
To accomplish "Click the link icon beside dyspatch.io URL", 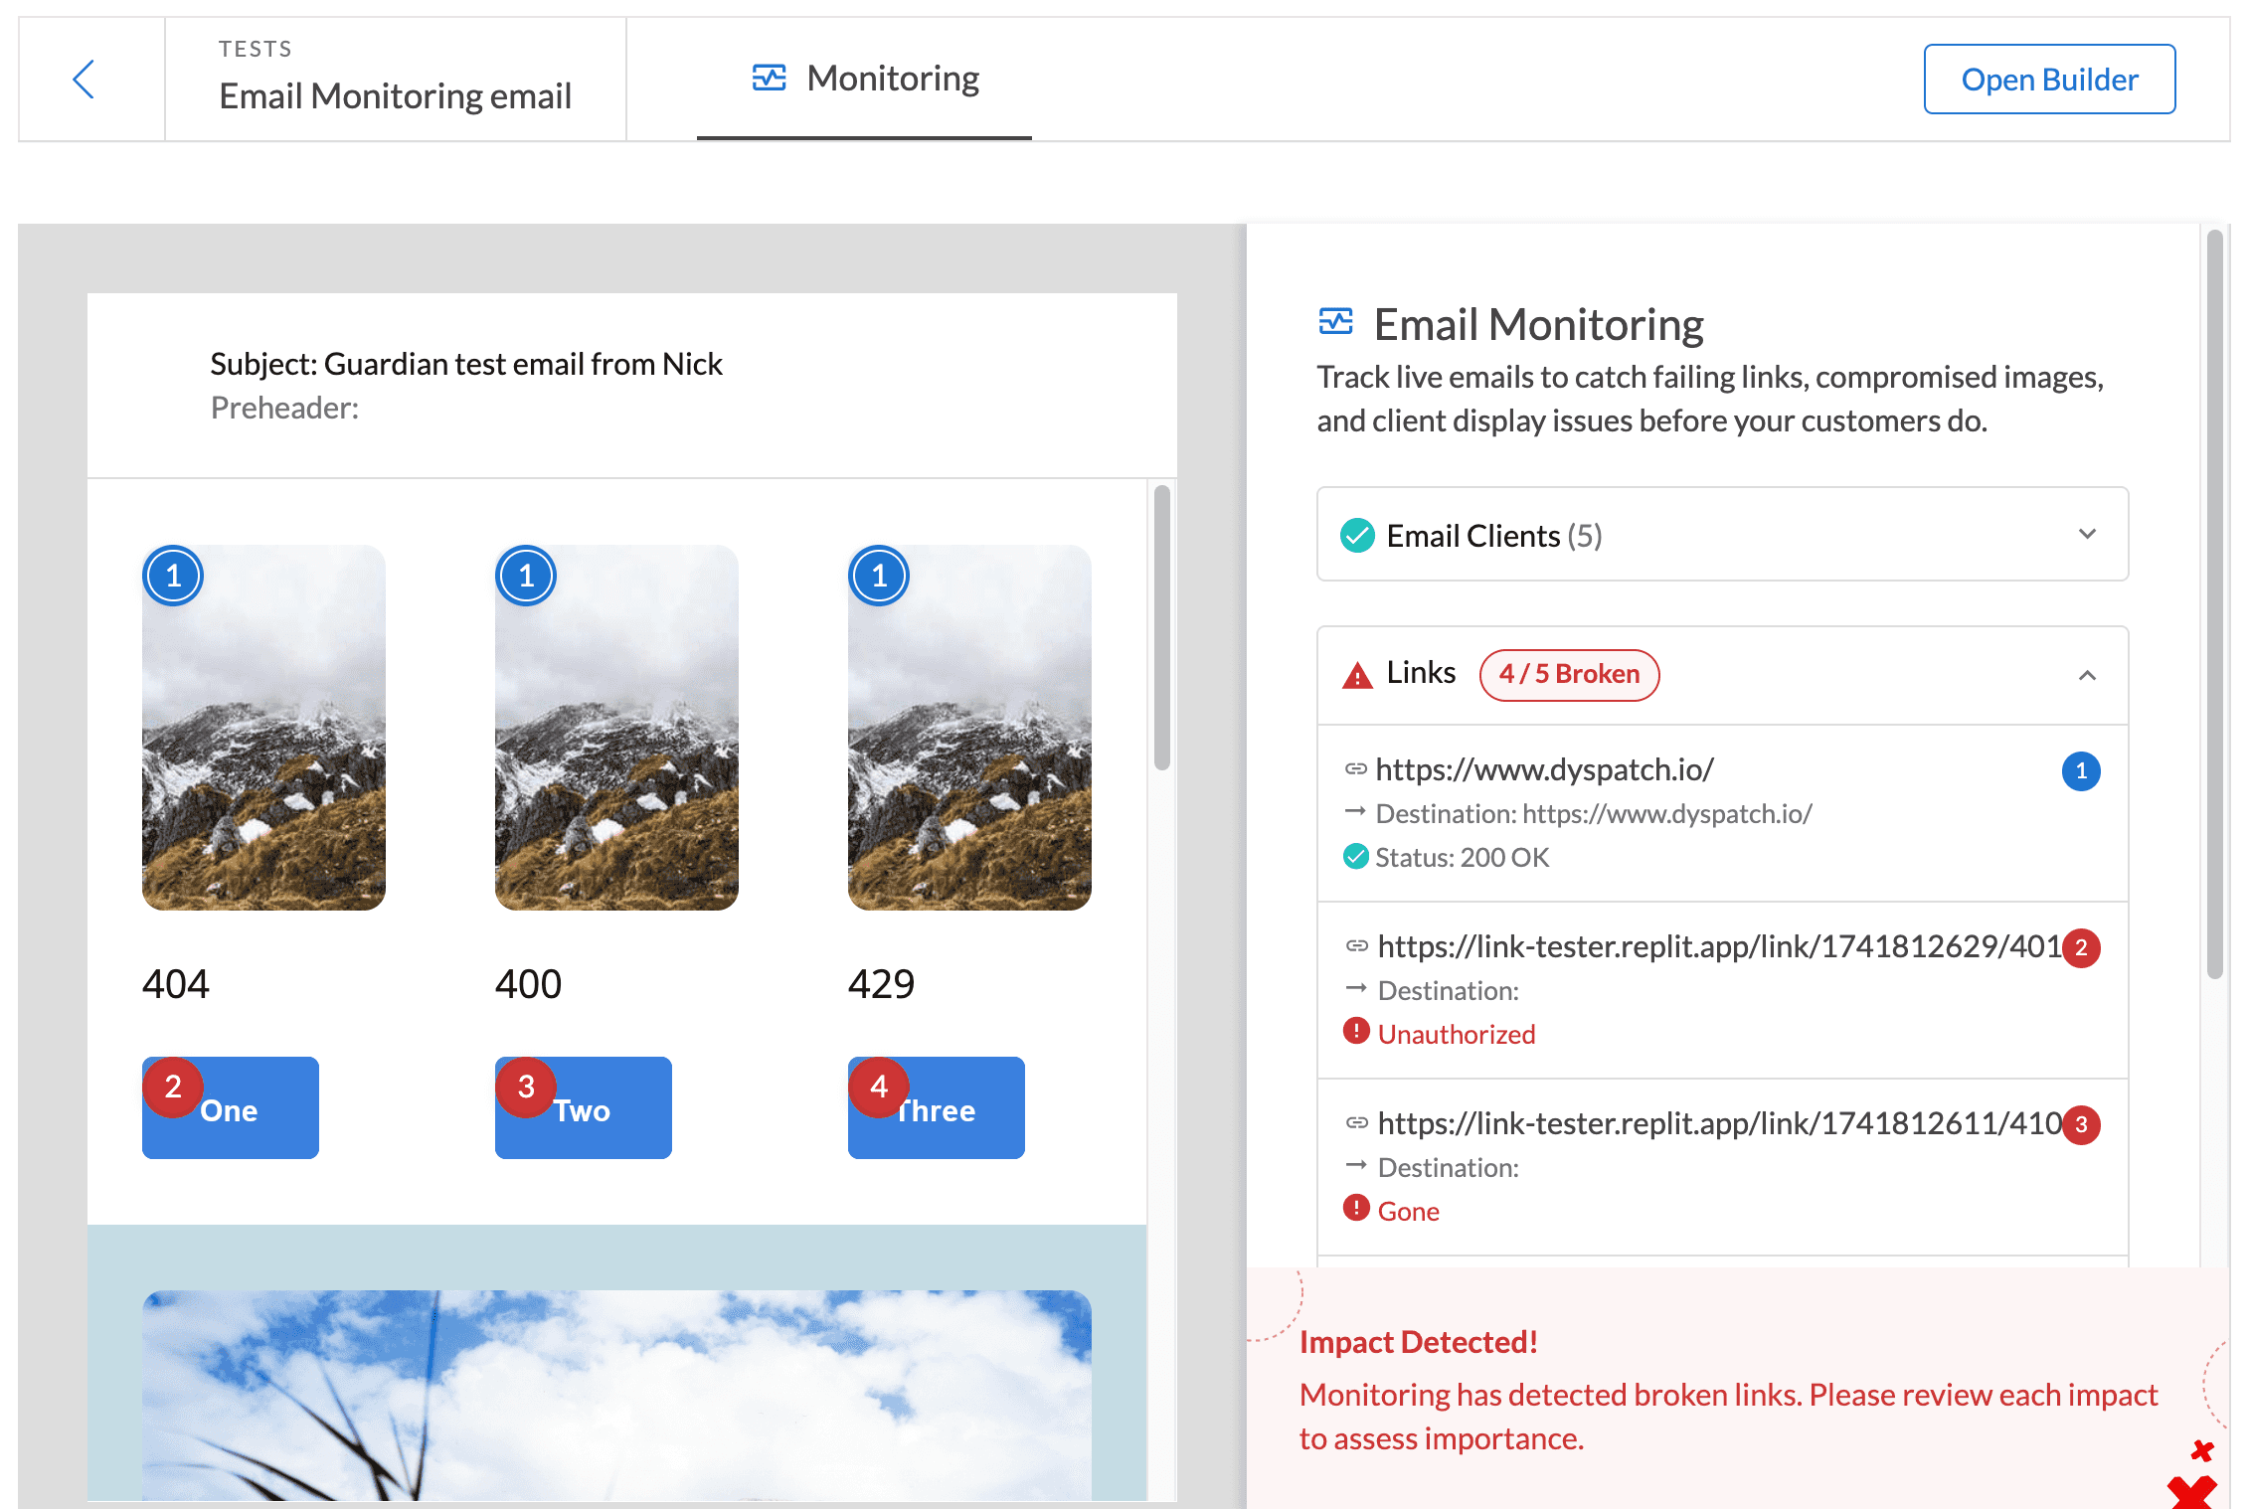I will (1356, 769).
